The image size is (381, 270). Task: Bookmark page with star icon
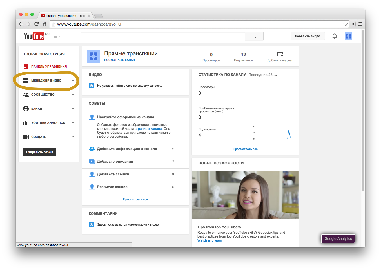point(345,24)
